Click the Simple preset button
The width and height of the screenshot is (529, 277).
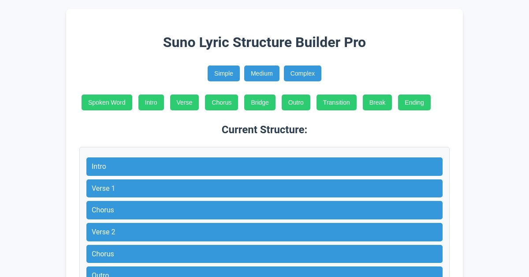(x=224, y=73)
